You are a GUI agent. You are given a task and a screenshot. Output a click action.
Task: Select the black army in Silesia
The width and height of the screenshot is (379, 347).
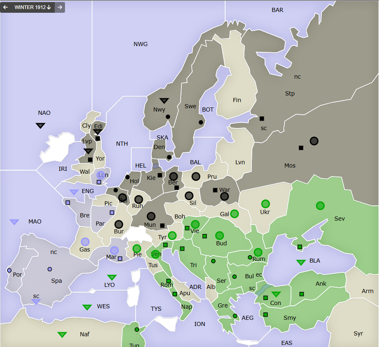click(x=189, y=196)
